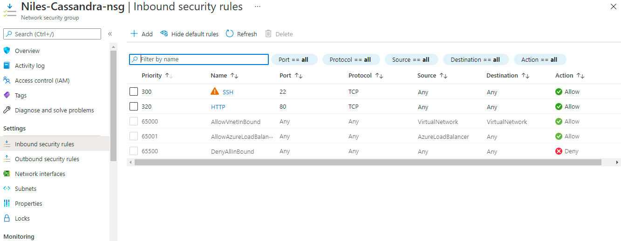Open Diagnose and solve problems
The height and width of the screenshot is (241, 621).
[54, 110]
